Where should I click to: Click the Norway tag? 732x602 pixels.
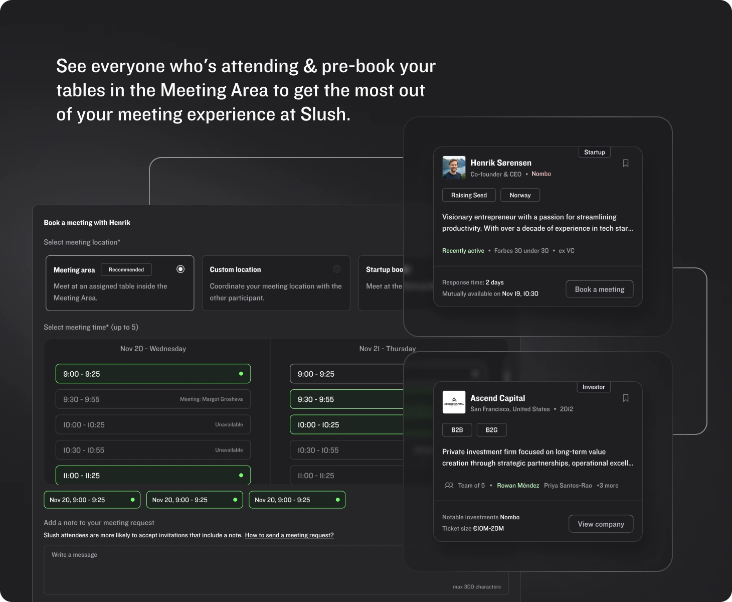point(520,195)
